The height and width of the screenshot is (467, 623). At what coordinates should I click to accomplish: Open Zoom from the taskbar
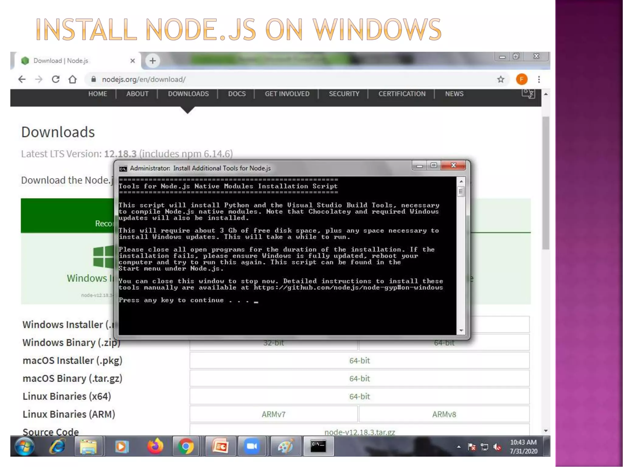point(252,446)
